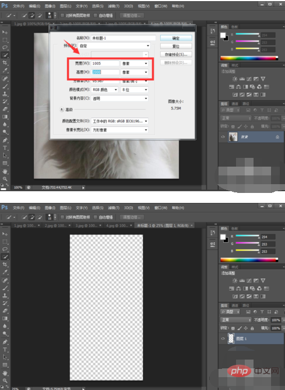Open the 背景内容(C) dropdown

click(x=119, y=98)
